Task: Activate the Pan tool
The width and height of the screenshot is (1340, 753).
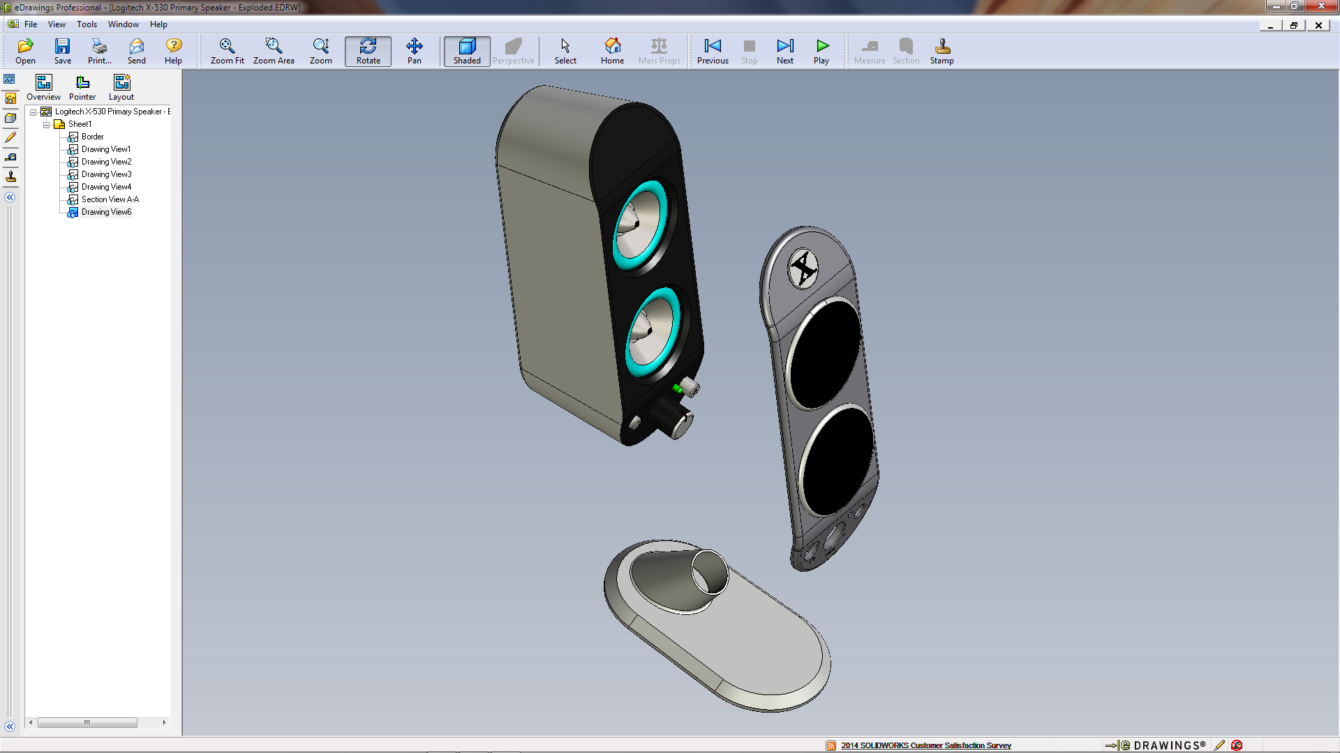Action: pyautogui.click(x=414, y=46)
